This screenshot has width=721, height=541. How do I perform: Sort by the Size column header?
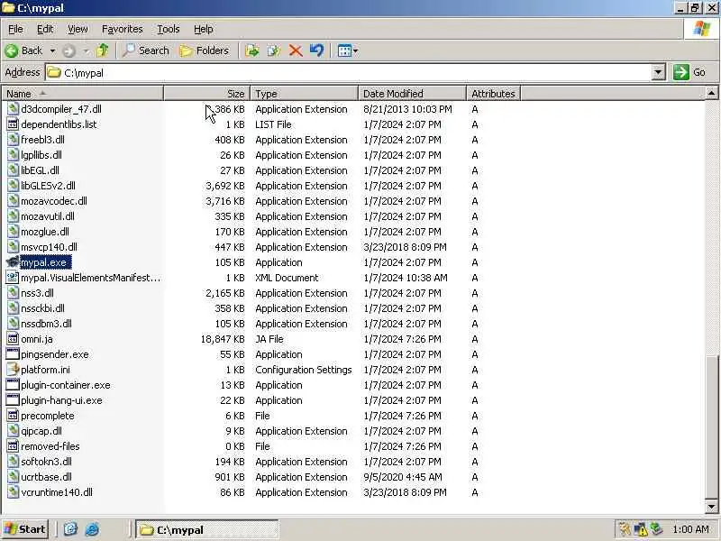207,94
